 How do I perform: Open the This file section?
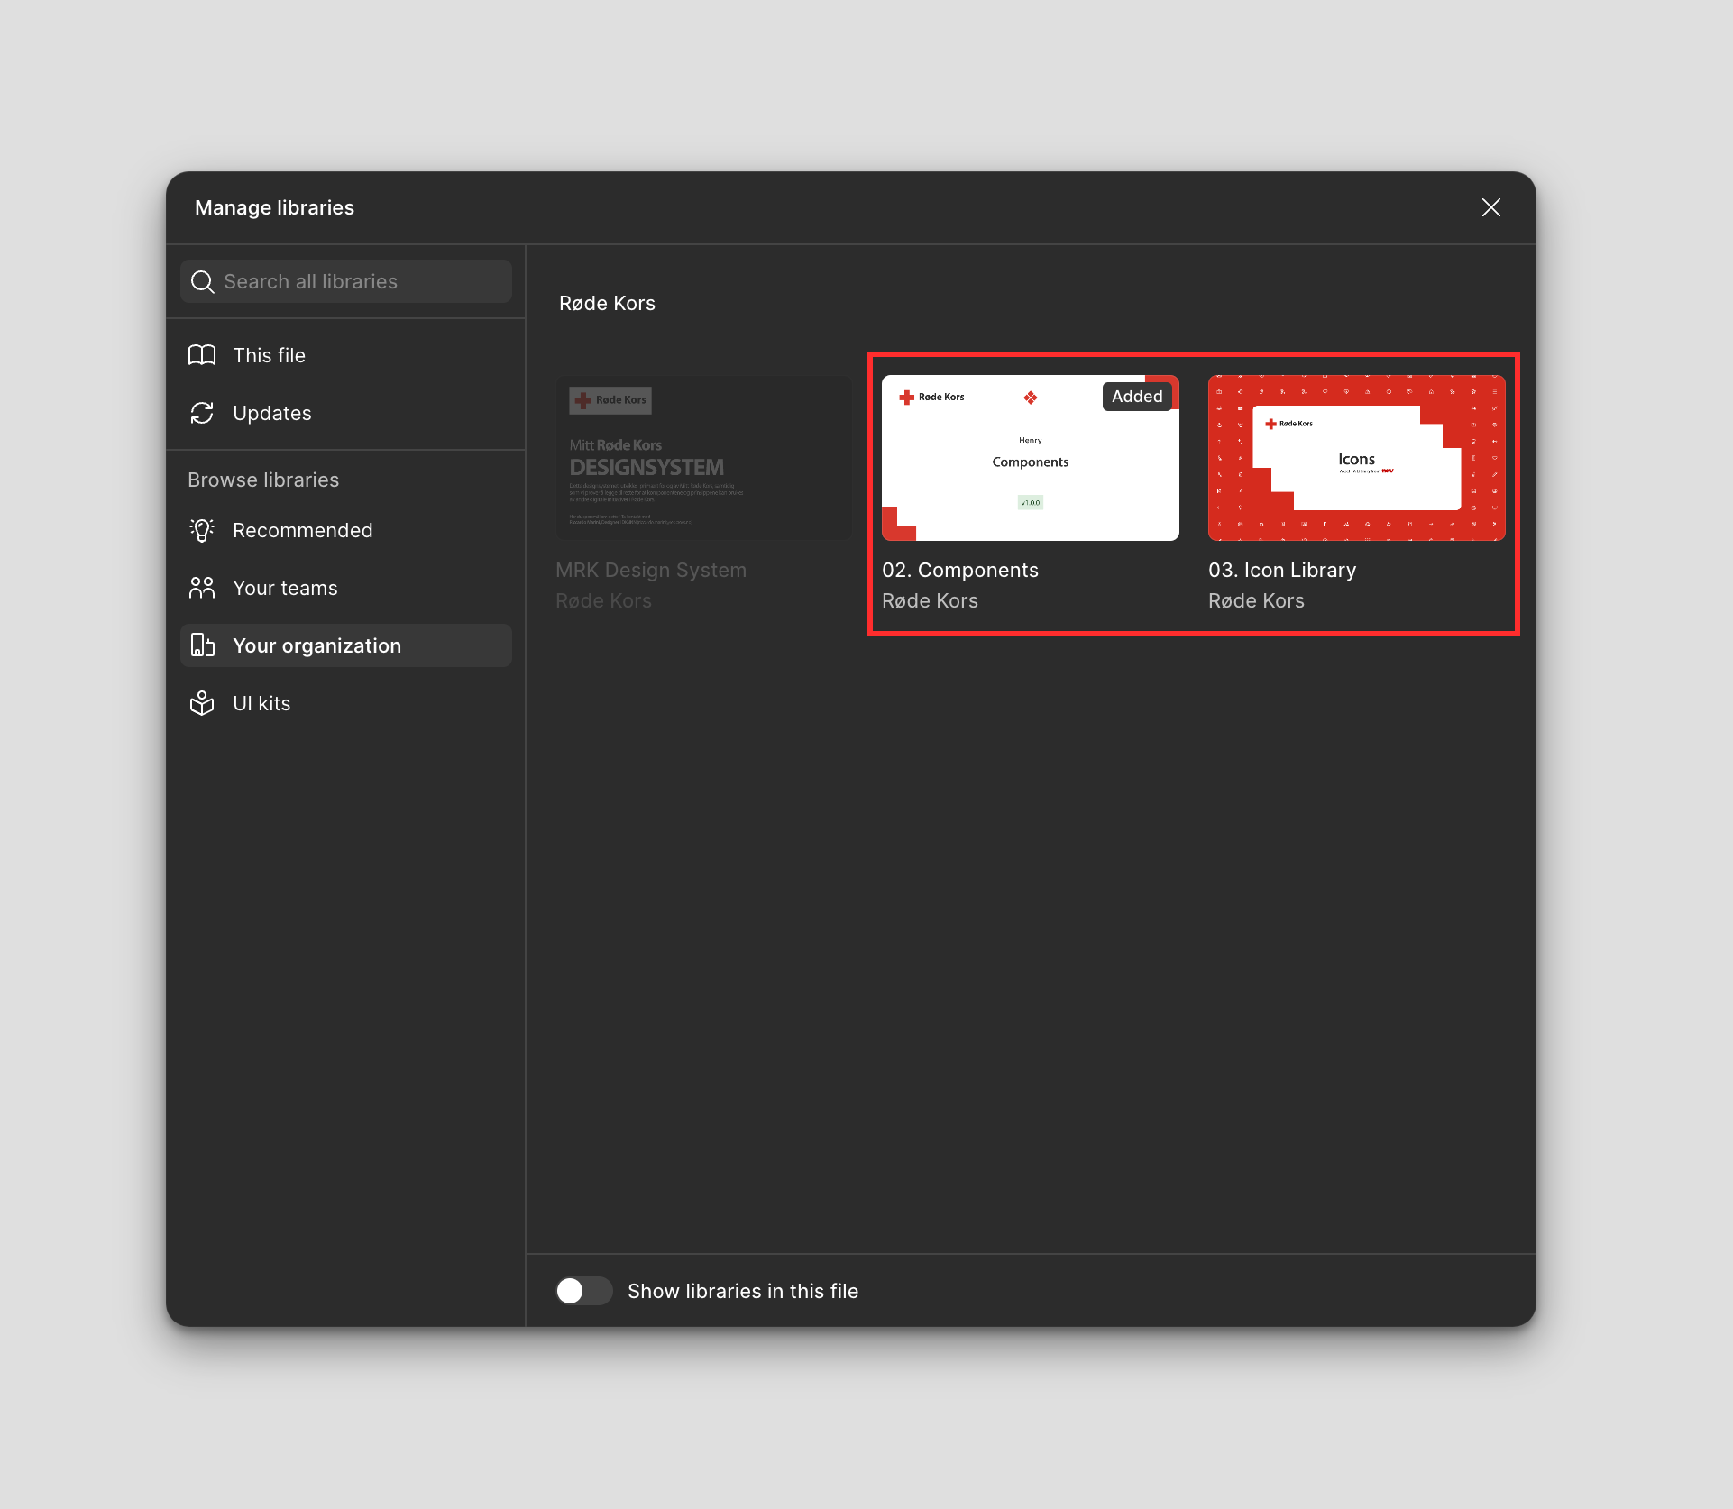coord(269,355)
